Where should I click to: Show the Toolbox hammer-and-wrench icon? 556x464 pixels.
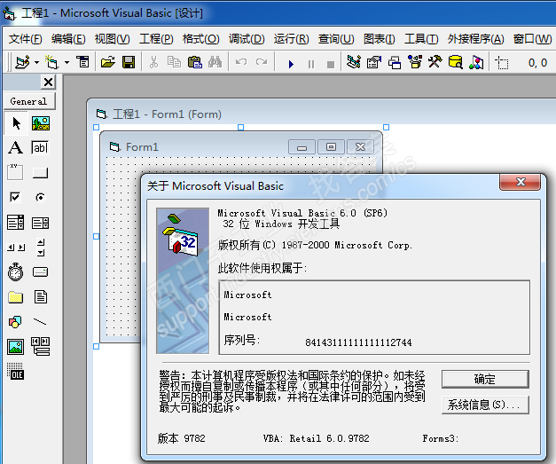coord(435,62)
